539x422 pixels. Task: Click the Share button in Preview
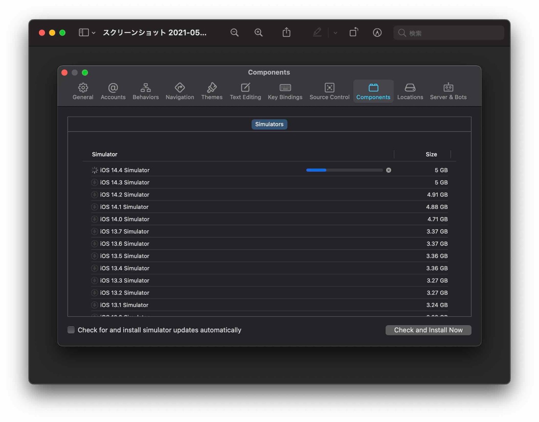point(286,32)
